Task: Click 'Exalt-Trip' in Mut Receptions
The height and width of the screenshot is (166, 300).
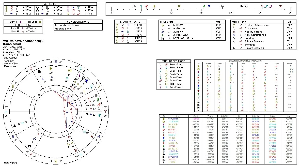Action: click(176, 71)
